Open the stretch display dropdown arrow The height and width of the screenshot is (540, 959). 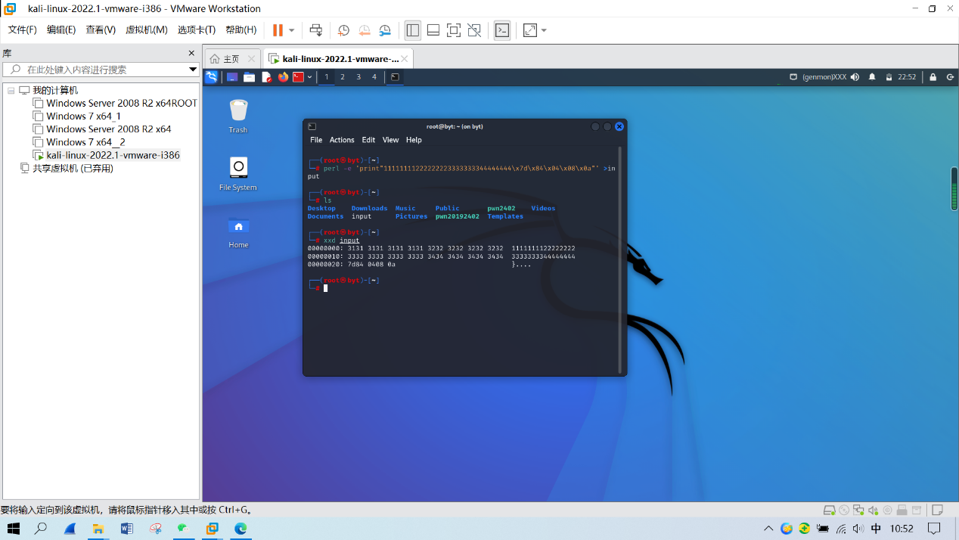pos(544,30)
